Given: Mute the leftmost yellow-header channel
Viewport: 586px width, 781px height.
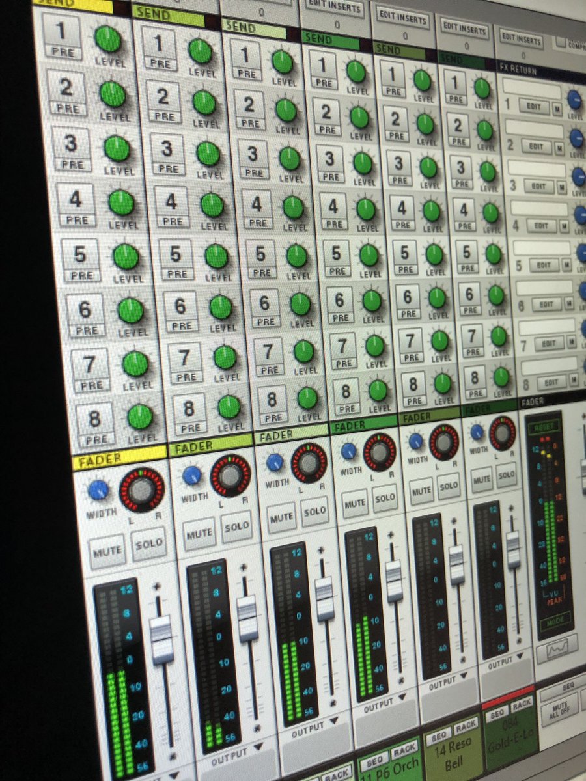Looking at the screenshot, I should point(107,552).
